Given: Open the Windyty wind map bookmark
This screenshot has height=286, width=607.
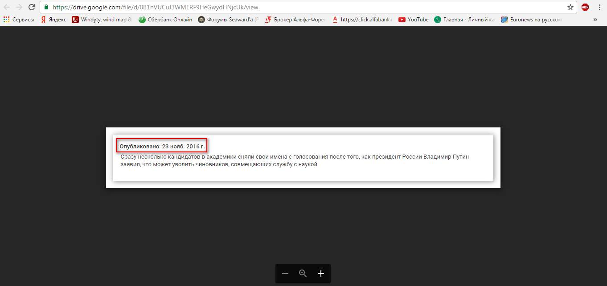Looking at the screenshot, I should 102,20.
